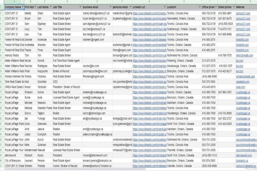Select direct phone 416-798-7070 cell
This screenshot has width=257, height=171.
point(226,55)
